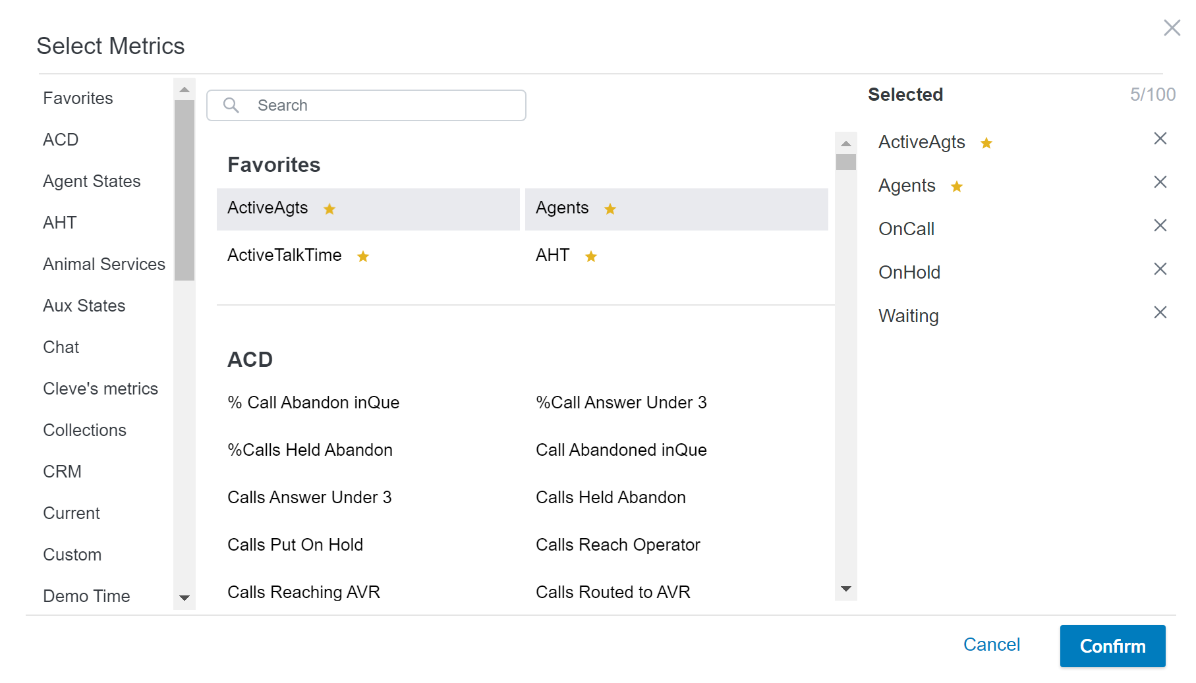Image resolution: width=1196 pixels, height=683 pixels.
Task: Unfavorite ActiveAgts star in Favorites grid
Action: click(329, 209)
